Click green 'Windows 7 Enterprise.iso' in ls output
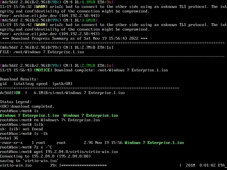 point(91,116)
